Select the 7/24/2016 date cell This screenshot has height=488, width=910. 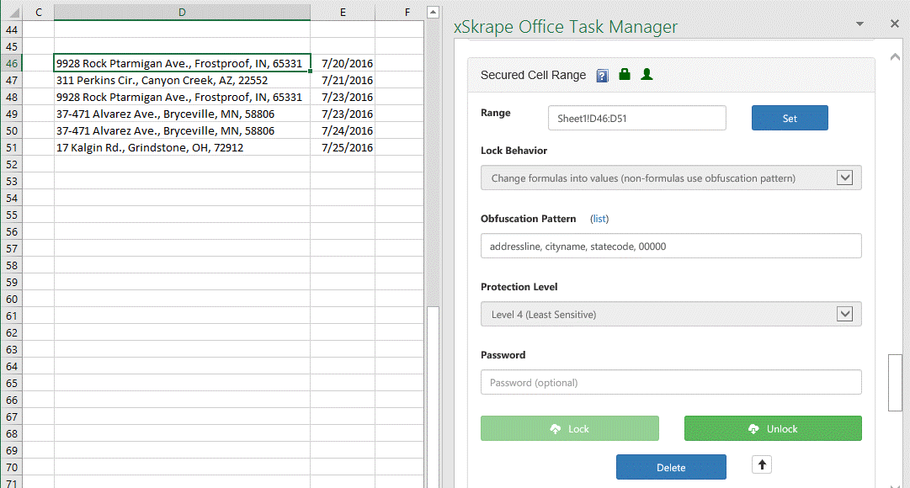point(343,130)
